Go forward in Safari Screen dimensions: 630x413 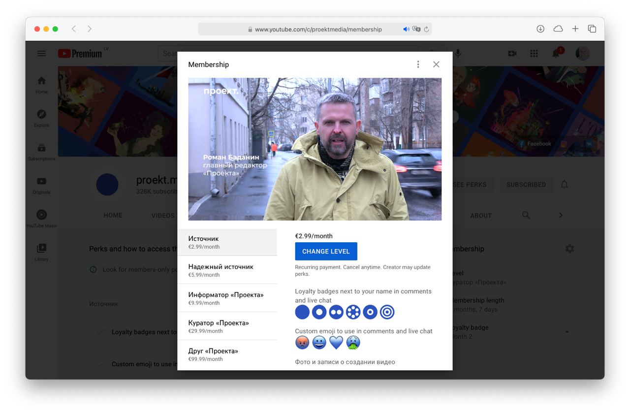[x=89, y=29]
